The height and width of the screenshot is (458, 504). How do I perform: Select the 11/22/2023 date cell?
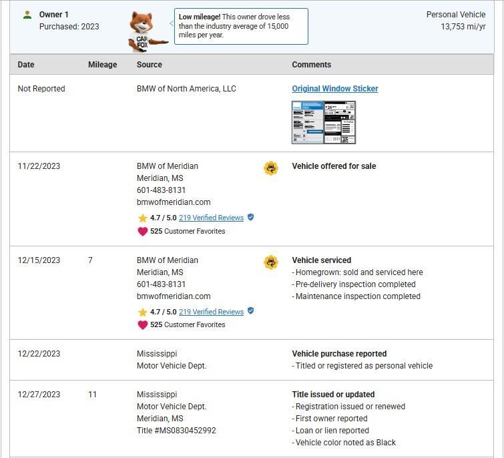[39, 166]
